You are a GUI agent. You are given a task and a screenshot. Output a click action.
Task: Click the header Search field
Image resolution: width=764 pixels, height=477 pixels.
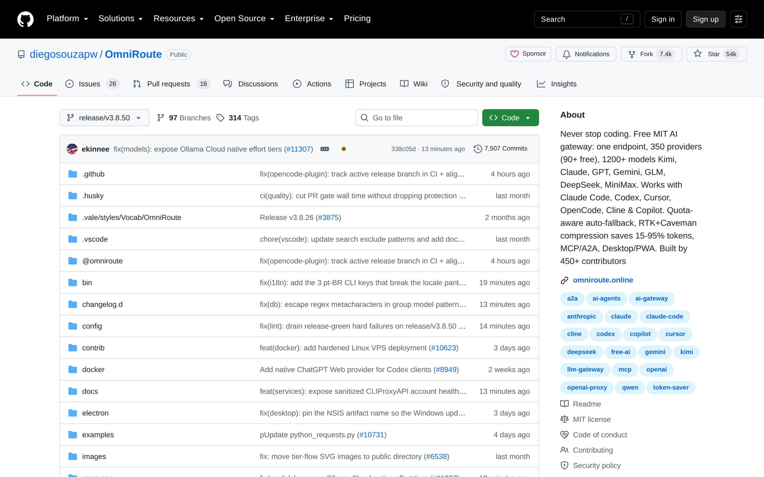(587, 19)
